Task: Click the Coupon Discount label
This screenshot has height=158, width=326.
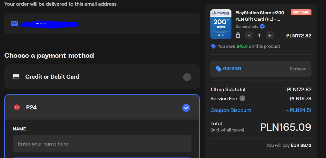Action: coord(231,110)
